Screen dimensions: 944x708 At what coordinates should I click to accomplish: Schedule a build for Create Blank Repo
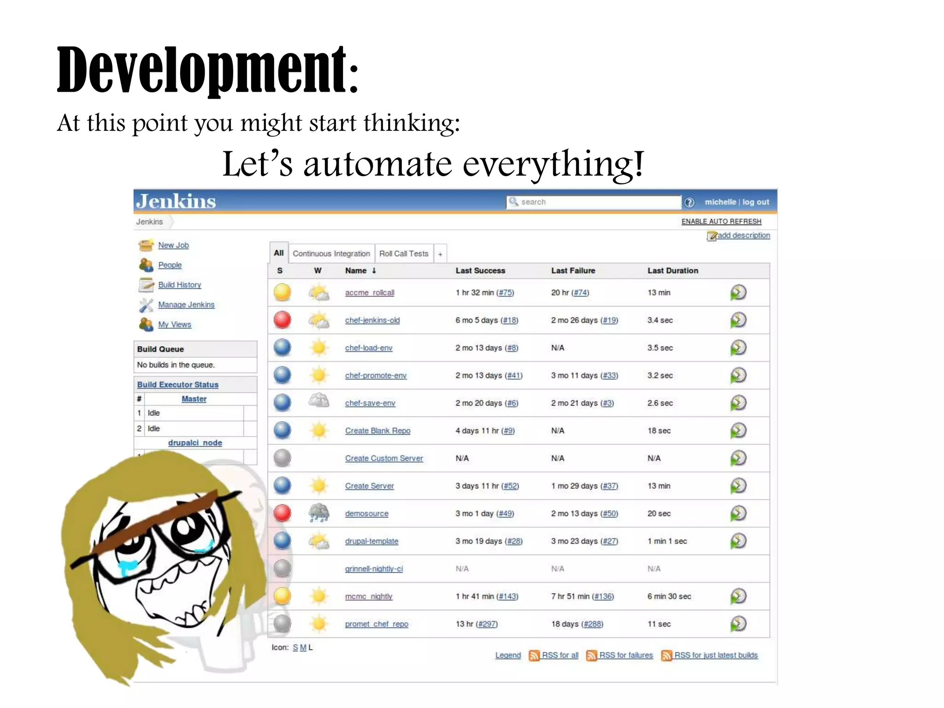pos(738,431)
